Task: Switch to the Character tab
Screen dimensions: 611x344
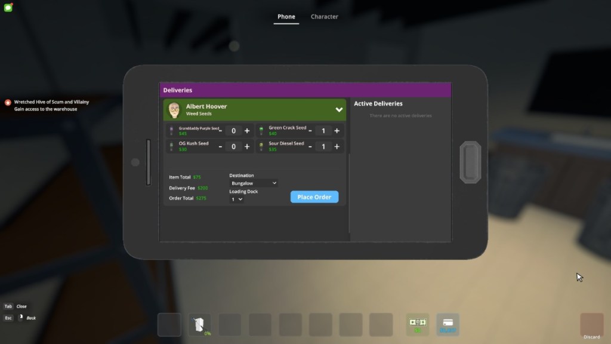Action: (x=324, y=17)
